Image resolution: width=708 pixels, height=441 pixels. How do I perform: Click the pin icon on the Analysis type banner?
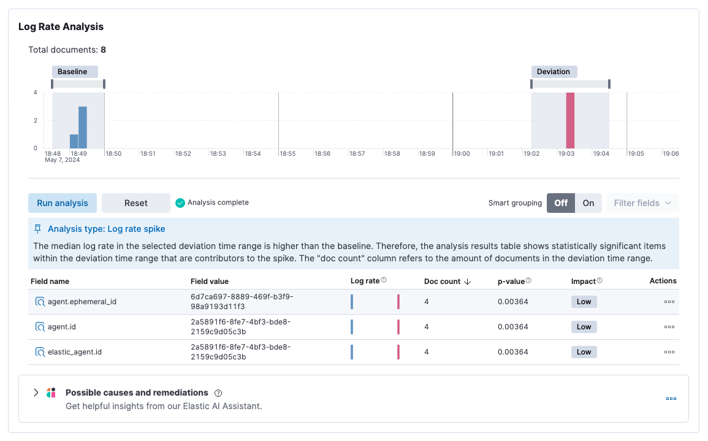point(37,228)
